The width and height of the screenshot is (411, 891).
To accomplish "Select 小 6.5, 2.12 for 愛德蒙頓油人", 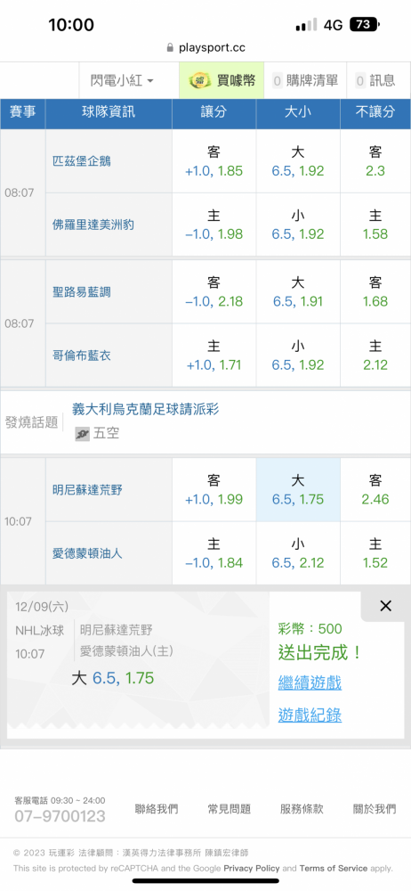I will point(298,553).
